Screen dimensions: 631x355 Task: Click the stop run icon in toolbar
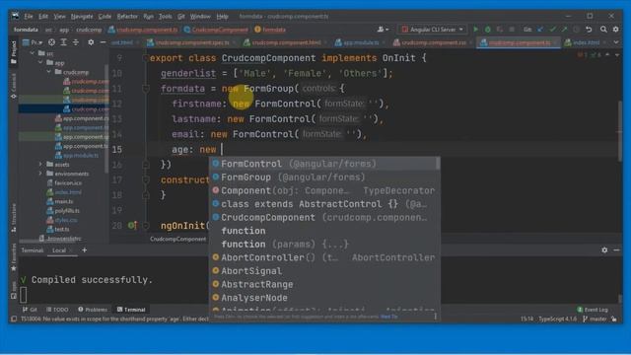click(x=512, y=30)
